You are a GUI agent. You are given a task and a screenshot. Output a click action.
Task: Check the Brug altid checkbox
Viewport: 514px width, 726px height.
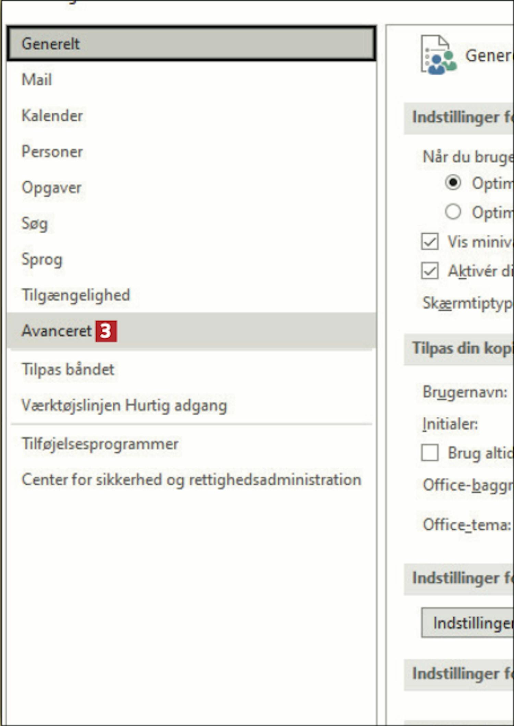click(x=430, y=453)
